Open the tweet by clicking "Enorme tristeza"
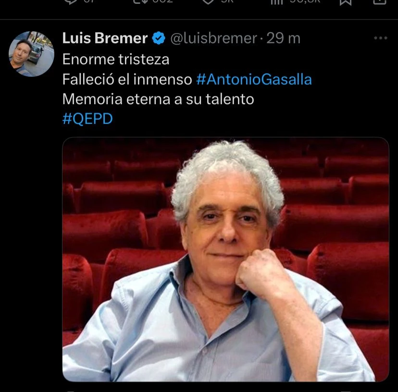This screenshot has height=392, width=398. [116, 60]
